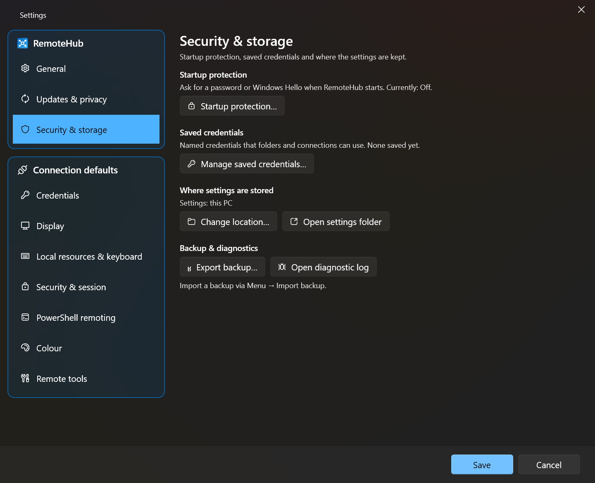Image resolution: width=595 pixels, height=483 pixels.
Task: Click the bug icon in Open diagnostic log
Action: [282, 267]
